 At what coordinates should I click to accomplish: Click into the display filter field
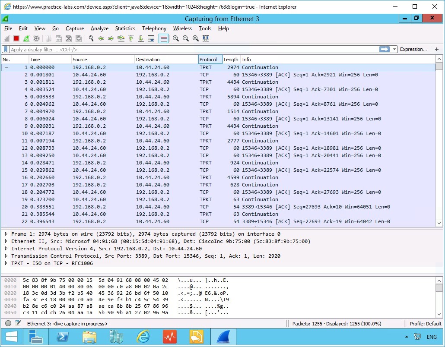click(194, 49)
